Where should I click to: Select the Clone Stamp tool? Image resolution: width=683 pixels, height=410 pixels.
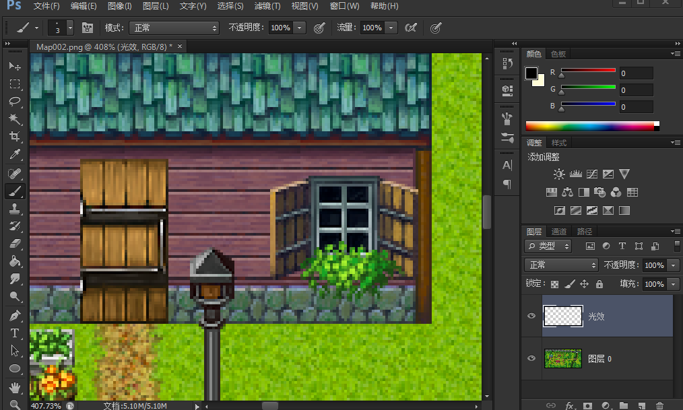click(x=15, y=209)
